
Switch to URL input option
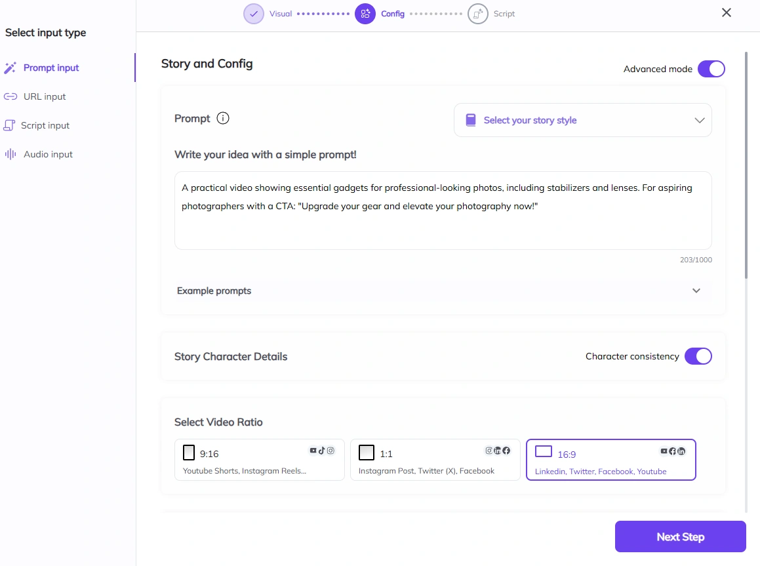[x=45, y=96]
